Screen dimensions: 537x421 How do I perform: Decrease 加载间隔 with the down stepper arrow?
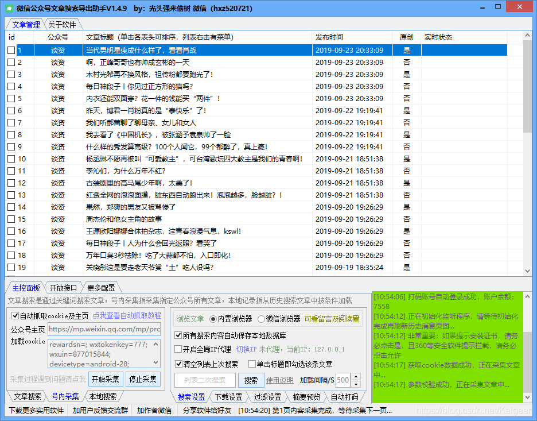point(356,384)
